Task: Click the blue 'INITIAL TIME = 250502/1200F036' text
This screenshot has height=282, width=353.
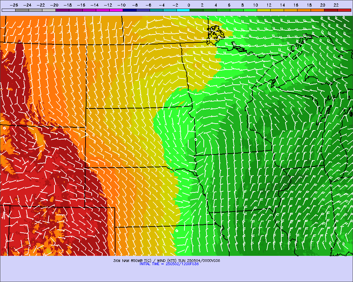Action: click(x=169, y=264)
